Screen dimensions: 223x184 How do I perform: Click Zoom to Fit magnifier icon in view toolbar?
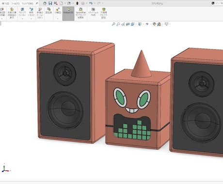click(113, 24)
